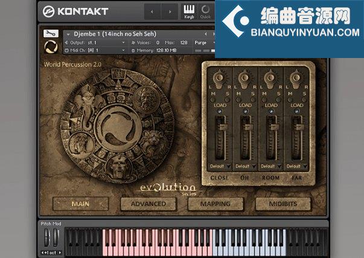This screenshot has width=364, height=258.
Task: Adjust the OH mic pan knob
Action: click(244, 78)
